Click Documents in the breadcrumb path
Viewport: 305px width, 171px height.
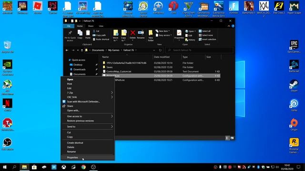point(98,50)
